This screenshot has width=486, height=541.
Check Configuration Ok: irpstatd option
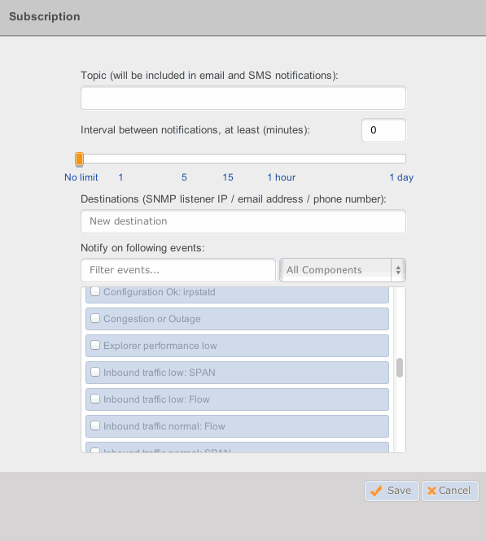(x=95, y=291)
